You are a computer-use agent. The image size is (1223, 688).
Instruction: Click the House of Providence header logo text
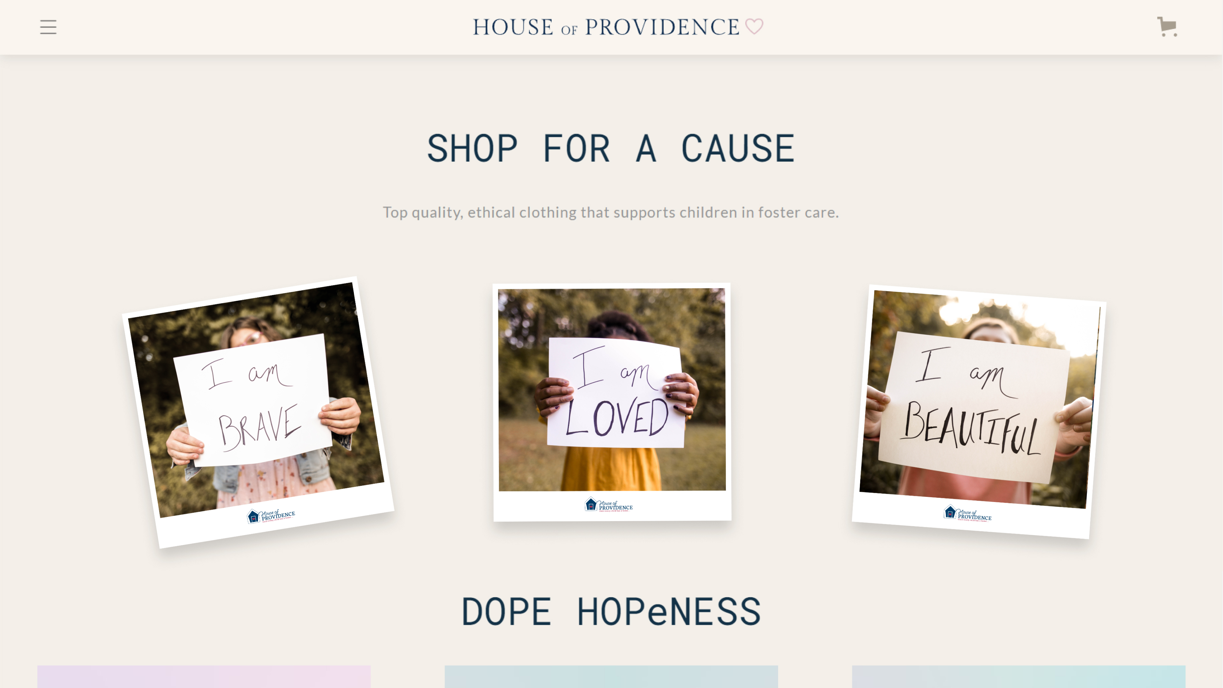pos(606,27)
